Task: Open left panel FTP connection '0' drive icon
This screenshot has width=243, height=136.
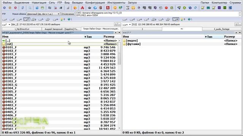Action: pyautogui.click(x=63, y=19)
